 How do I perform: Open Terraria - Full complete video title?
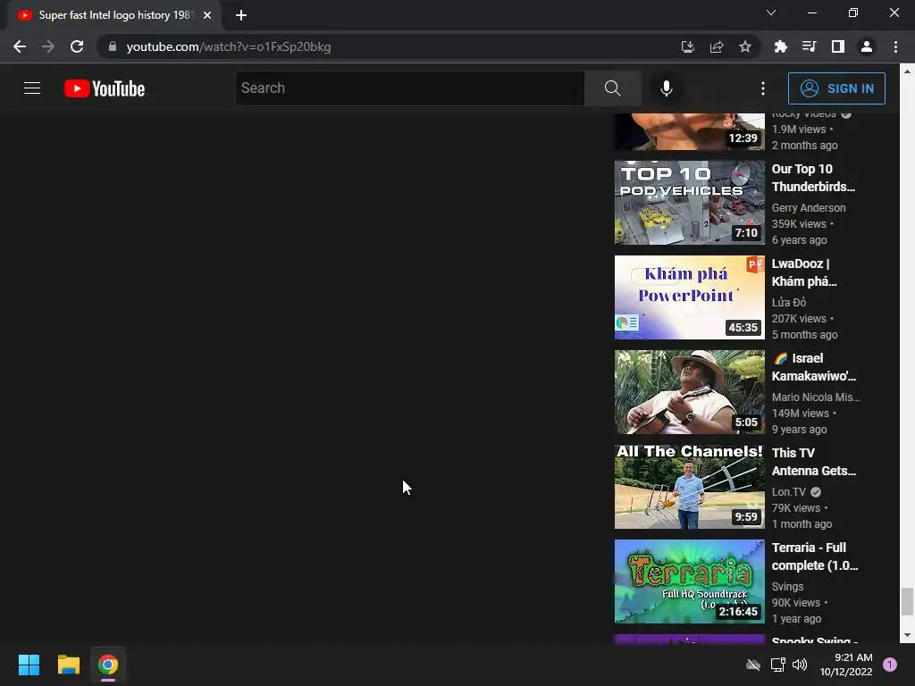pos(815,556)
